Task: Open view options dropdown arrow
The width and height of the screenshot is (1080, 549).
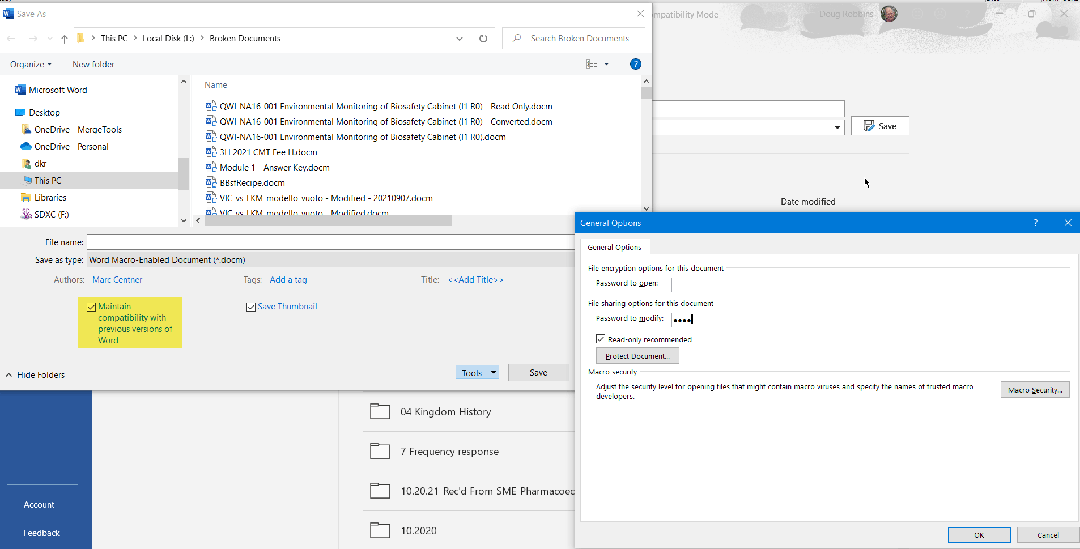Action: [x=606, y=64]
